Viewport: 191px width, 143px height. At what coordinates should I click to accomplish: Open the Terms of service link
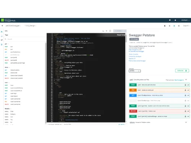click(x=133, y=54)
